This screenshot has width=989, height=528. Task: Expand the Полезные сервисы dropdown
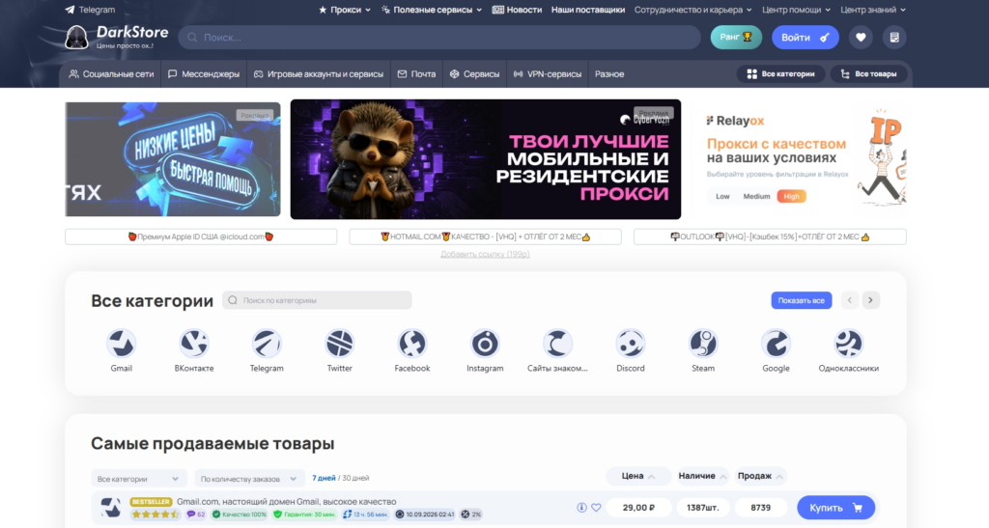[x=432, y=10]
